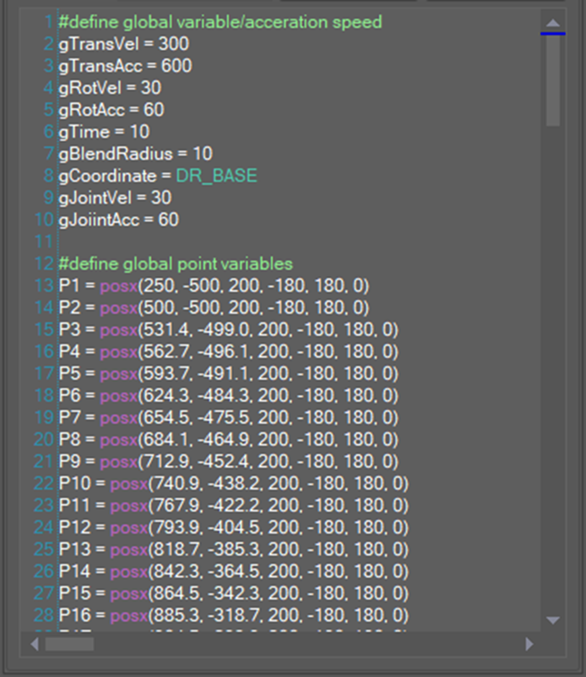Screen dimensions: 586x677
Task: Click the horizontal scrollbar left arrow
Action: 34,644
